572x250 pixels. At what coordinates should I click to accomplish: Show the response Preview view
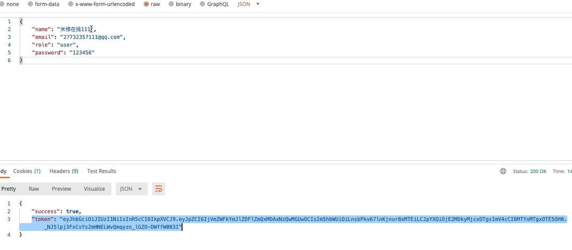click(x=62, y=189)
